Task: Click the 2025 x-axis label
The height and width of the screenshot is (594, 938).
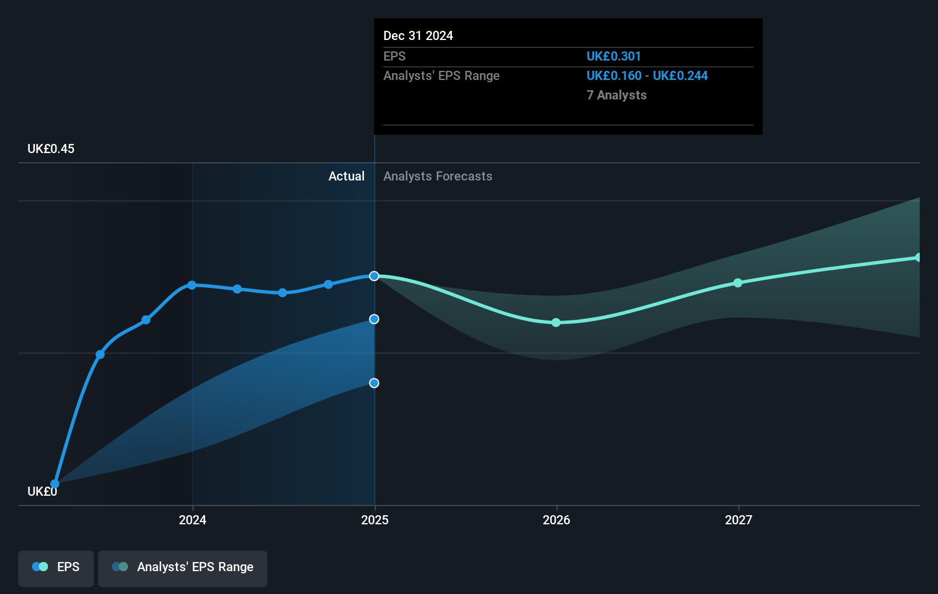Action: coord(375,520)
